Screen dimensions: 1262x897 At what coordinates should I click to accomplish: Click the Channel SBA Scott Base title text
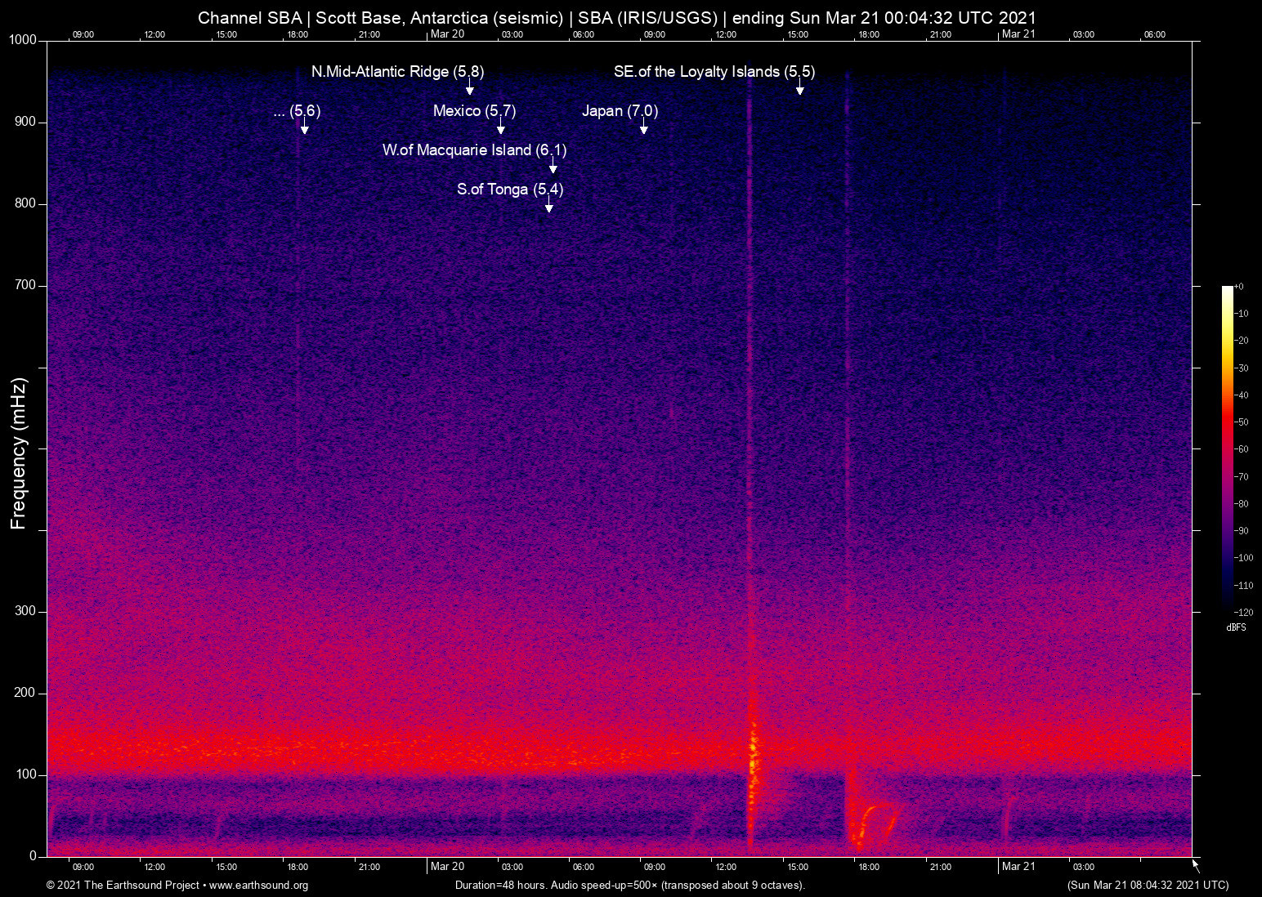click(x=616, y=17)
